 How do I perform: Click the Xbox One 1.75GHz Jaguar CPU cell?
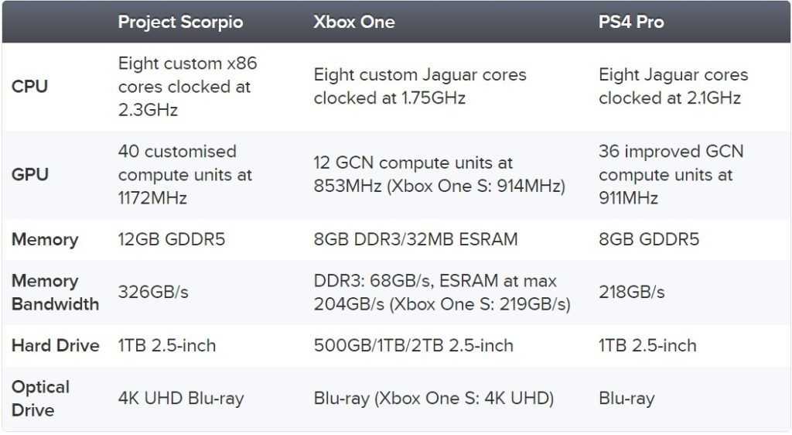click(x=419, y=87)
